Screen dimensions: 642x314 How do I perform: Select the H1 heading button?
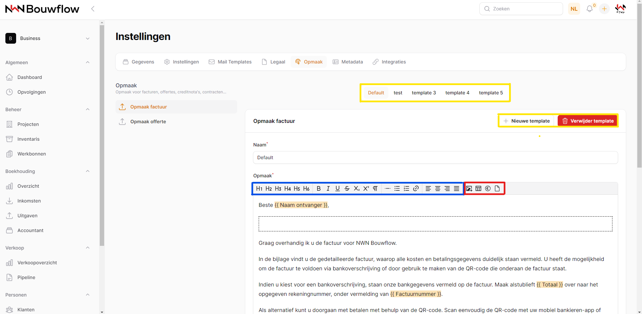click(259, 188)
